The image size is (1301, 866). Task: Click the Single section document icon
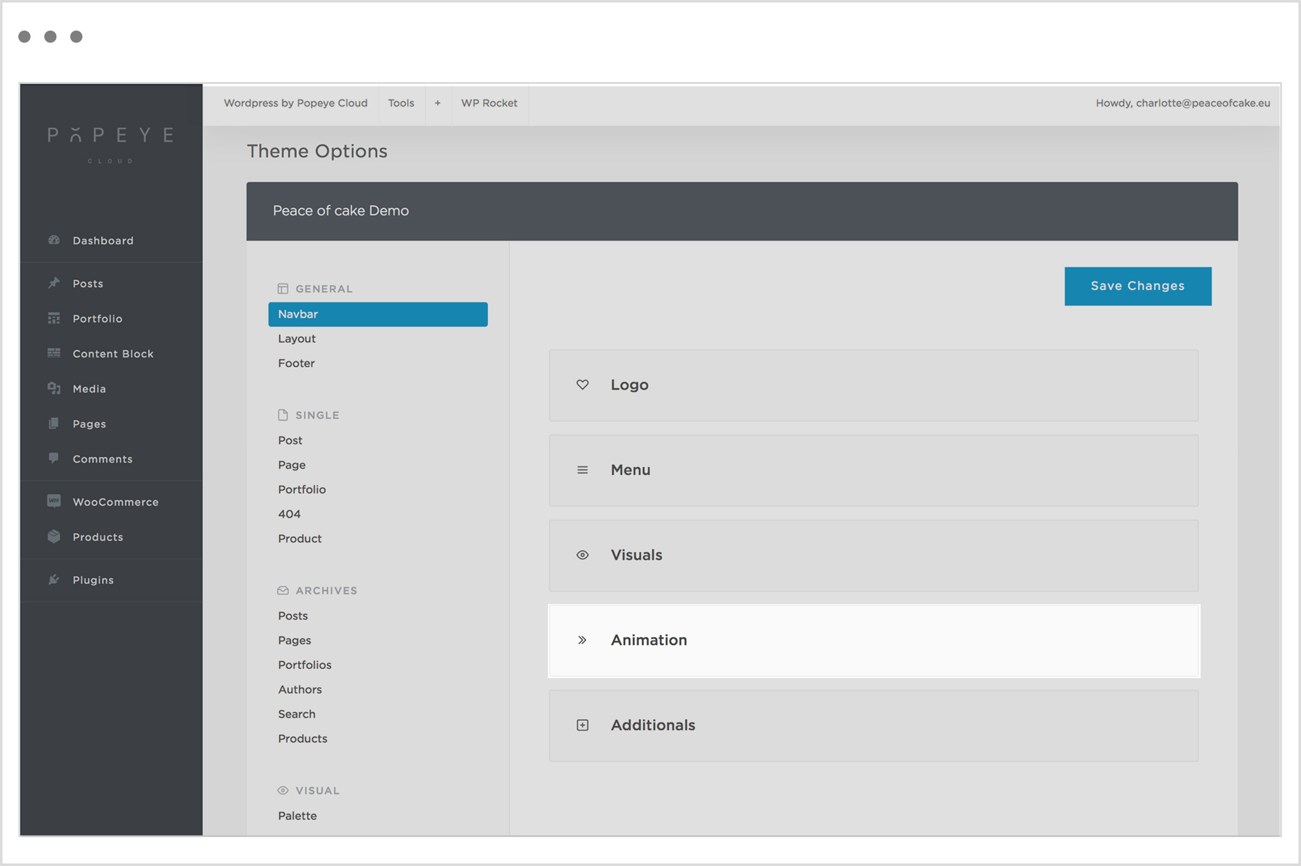(283, 415)
